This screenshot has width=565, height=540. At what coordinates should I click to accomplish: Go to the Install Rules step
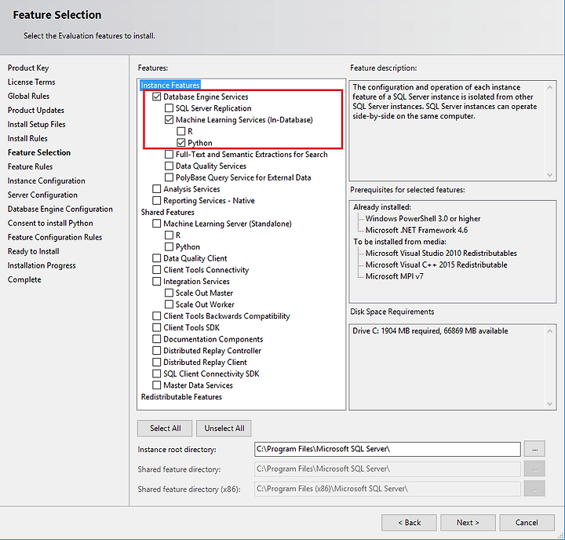click(x=27, y=138)
